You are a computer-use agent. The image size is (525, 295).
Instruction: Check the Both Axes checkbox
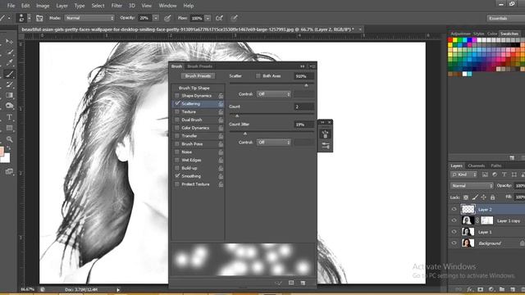[258, 76]
